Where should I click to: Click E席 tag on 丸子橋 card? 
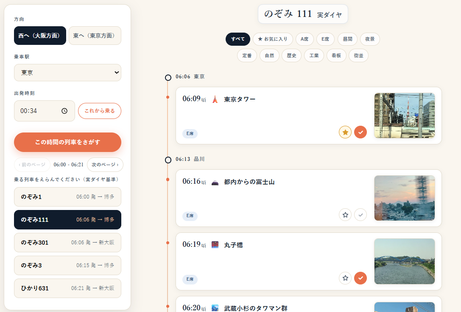190,279
